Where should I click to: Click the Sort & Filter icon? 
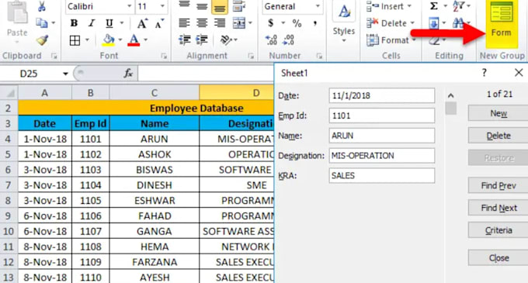click(459, 6)
